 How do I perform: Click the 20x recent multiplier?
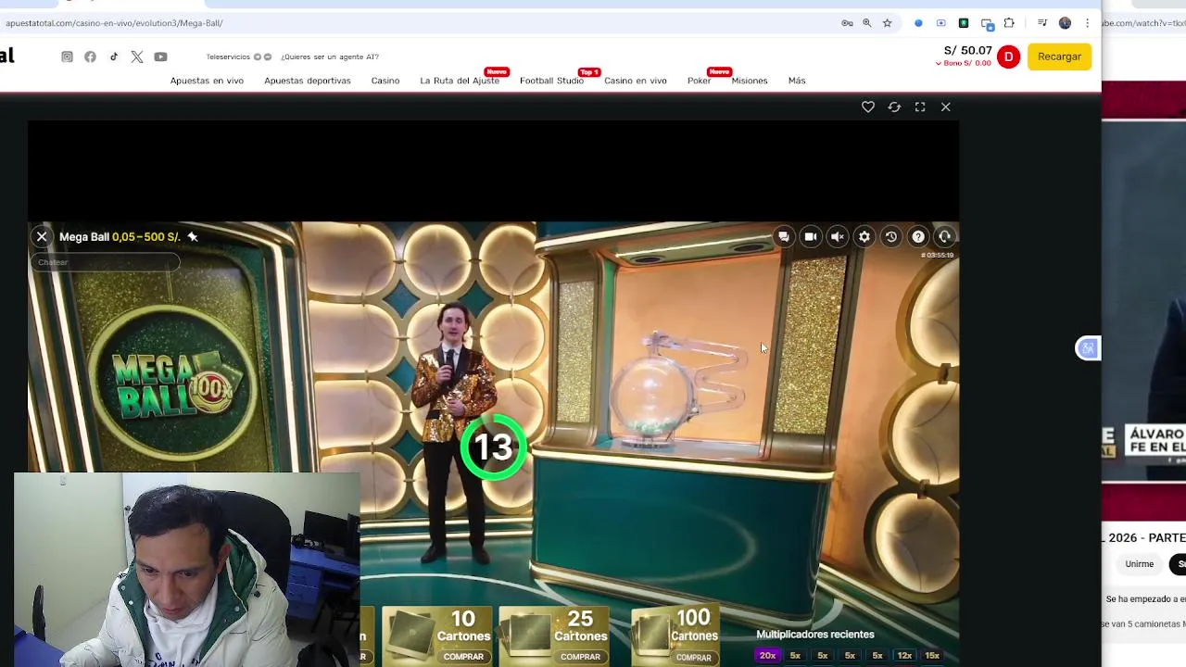tap(767, 656)
